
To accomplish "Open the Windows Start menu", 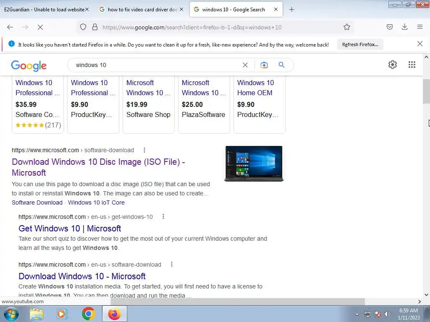I will click(x=11, y=314).
